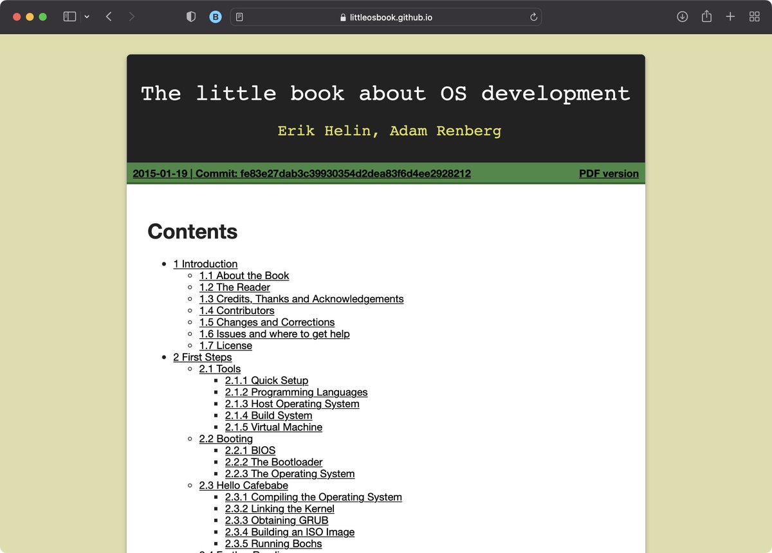772x553 pixels.
Task: Open 2.1.1 Quick Setup
Action: [x=266, y=380]
